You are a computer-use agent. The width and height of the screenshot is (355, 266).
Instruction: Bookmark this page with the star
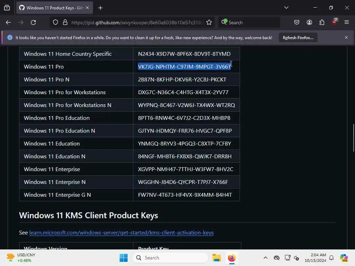coord(209,23)
